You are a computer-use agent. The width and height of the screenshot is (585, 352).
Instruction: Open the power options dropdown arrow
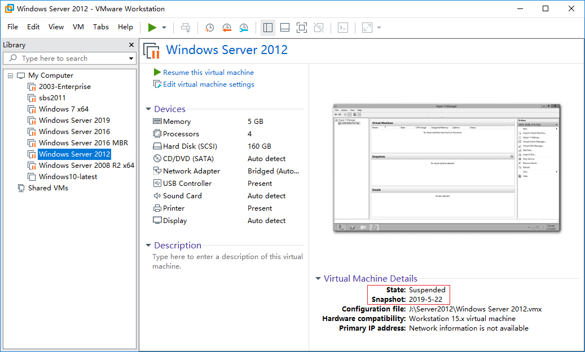tap(164, 27)
